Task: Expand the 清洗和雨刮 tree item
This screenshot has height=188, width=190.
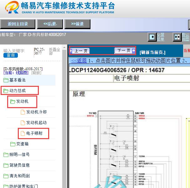Action: coord(19,176)
